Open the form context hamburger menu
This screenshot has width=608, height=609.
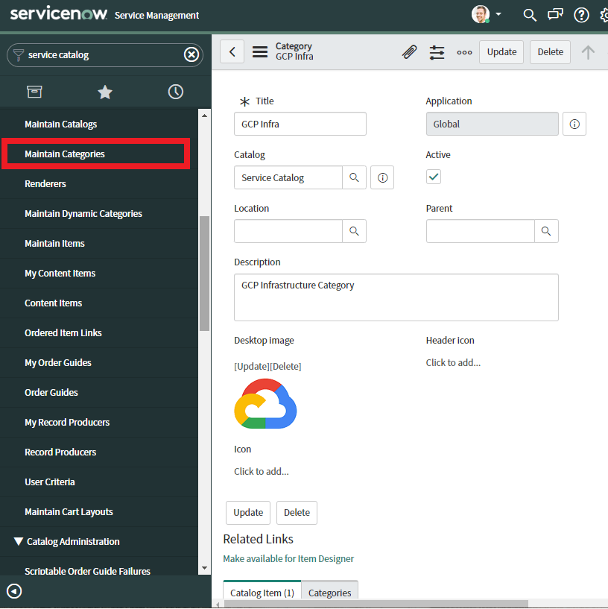click(260, 51)
